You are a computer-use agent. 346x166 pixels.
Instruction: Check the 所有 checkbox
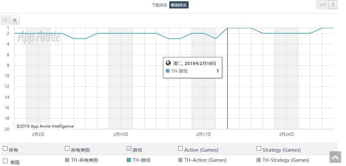coord(5,149)
